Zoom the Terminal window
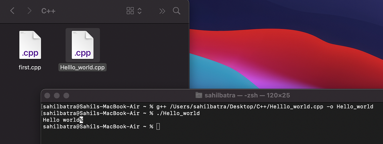Image resolution: width=383 pixels, height=144 pixels. pyautogui.click(x=66, y=95)
